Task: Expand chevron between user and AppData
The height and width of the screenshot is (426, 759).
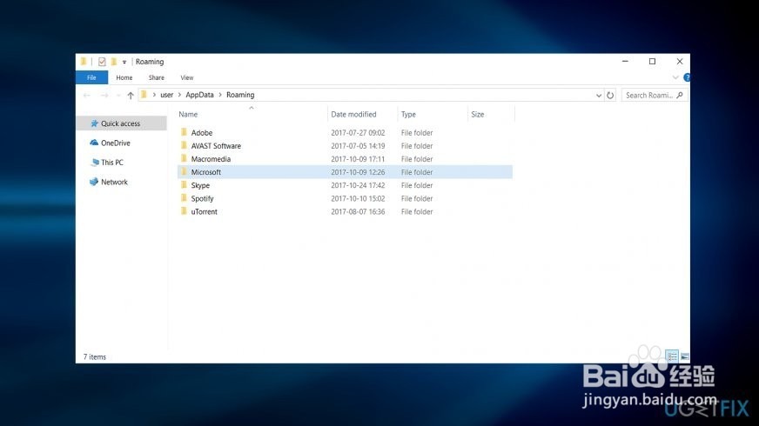Action: click(179, 95)
